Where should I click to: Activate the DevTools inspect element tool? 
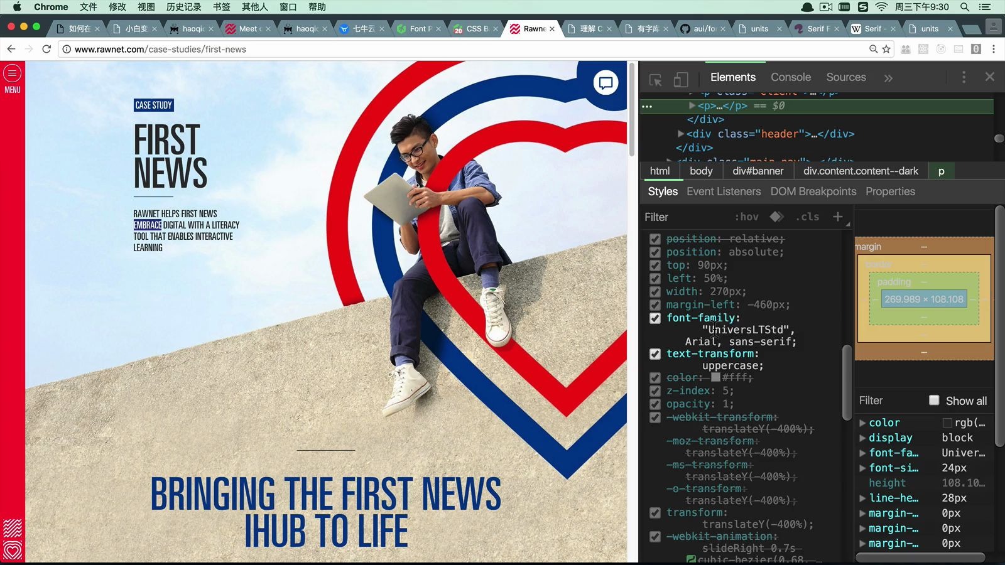[656, 80]
